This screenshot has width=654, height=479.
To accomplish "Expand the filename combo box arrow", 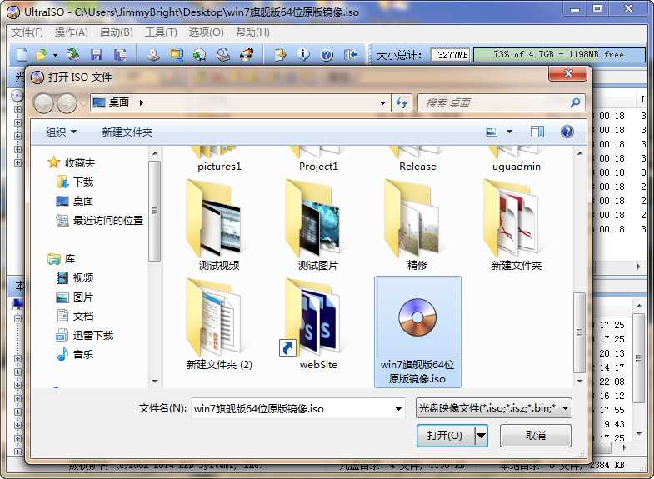I will [398, 408].
